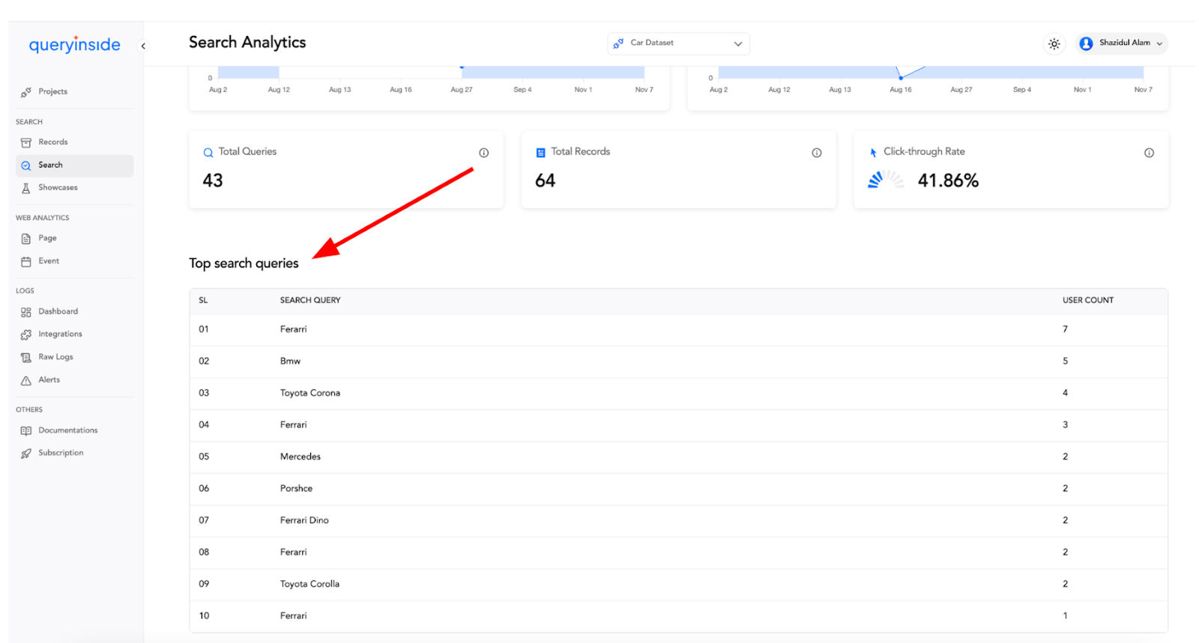The width and height of the screenshot is (1199, 643).
Task: Click the Click-through Rate info icon
Action: [1149, 153]
